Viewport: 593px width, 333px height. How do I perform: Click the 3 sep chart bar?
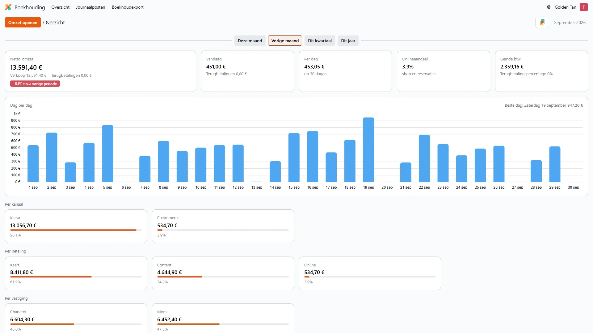[70, 172]
